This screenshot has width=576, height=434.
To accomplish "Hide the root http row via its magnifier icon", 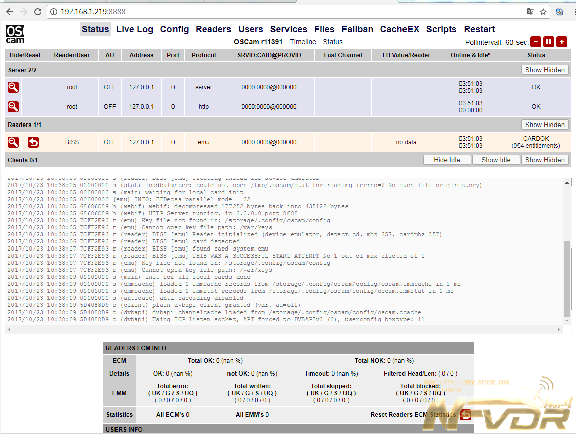I will point(13,107).
